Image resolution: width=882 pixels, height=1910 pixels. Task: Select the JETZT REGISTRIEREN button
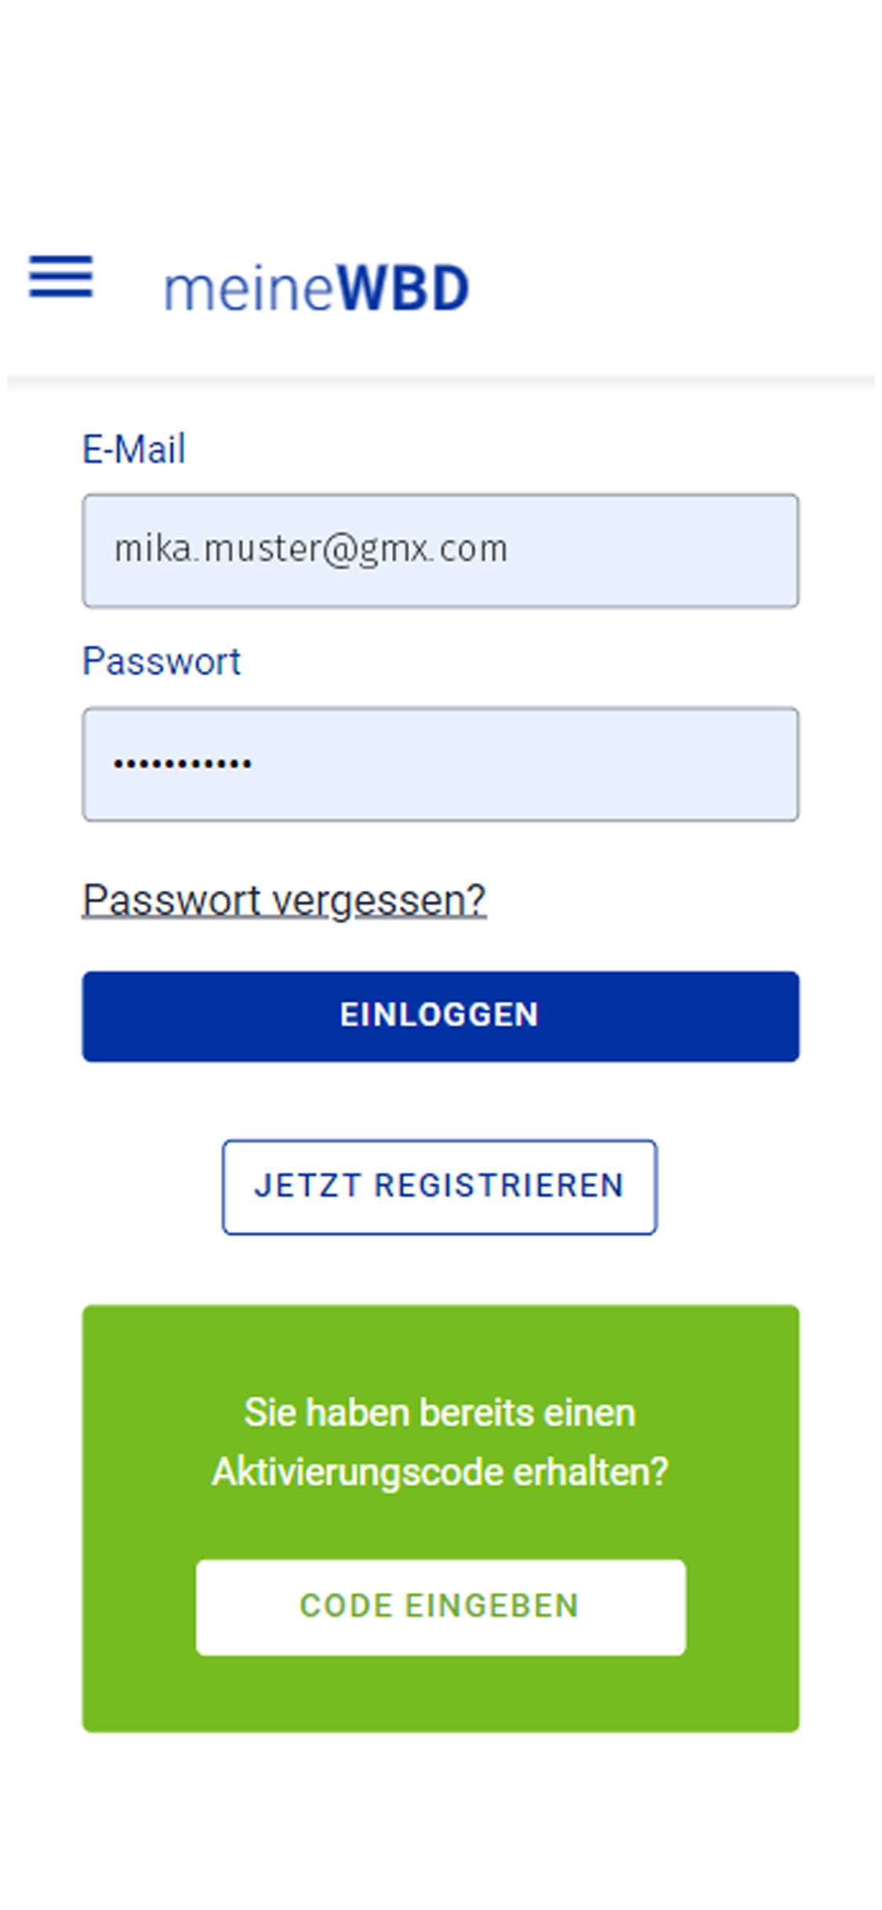440,1187
